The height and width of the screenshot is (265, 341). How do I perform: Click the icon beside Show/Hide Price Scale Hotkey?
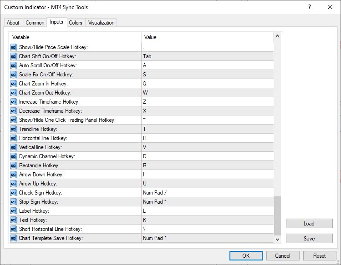click(14, 47)
